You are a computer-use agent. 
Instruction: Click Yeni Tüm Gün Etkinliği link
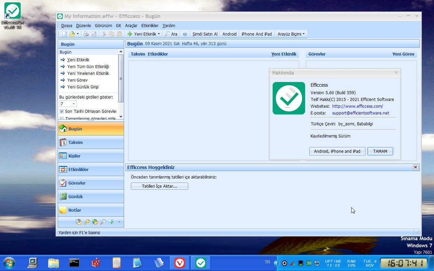point(88,67)
